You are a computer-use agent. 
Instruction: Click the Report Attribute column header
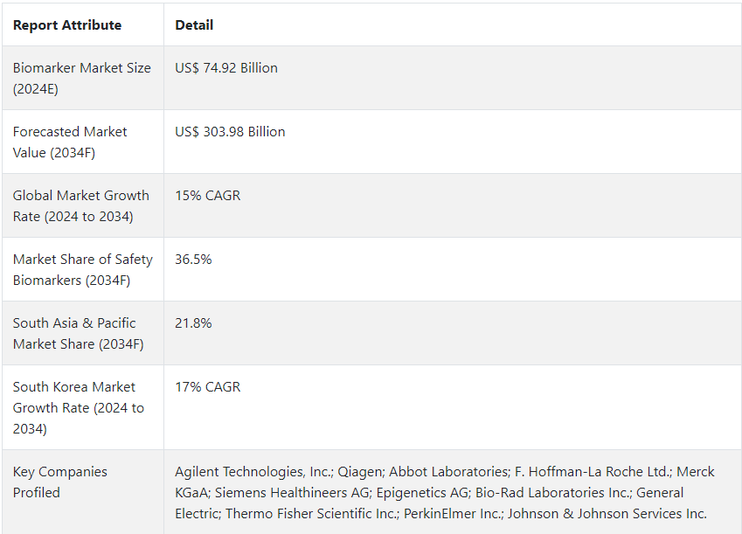point(66,25)
